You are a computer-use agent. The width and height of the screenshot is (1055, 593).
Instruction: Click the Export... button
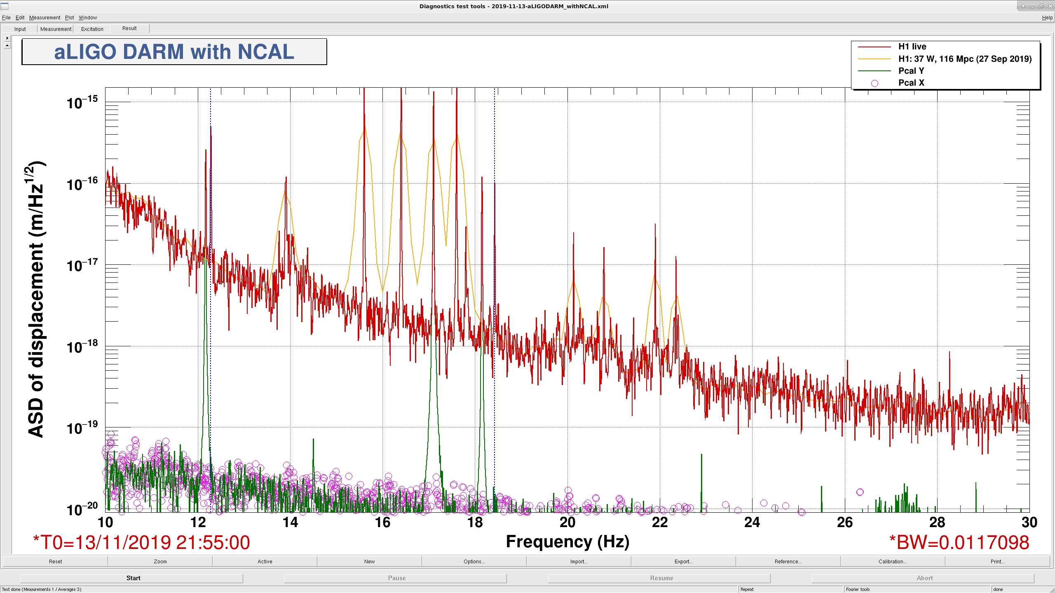683,561
